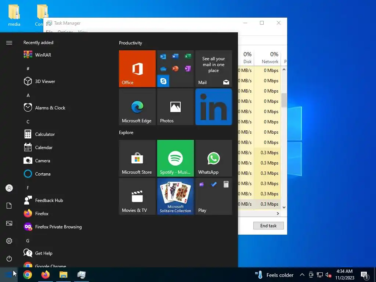Open File Explorer from taskbar
Screen dimensions: 376x282
point(63,275)
